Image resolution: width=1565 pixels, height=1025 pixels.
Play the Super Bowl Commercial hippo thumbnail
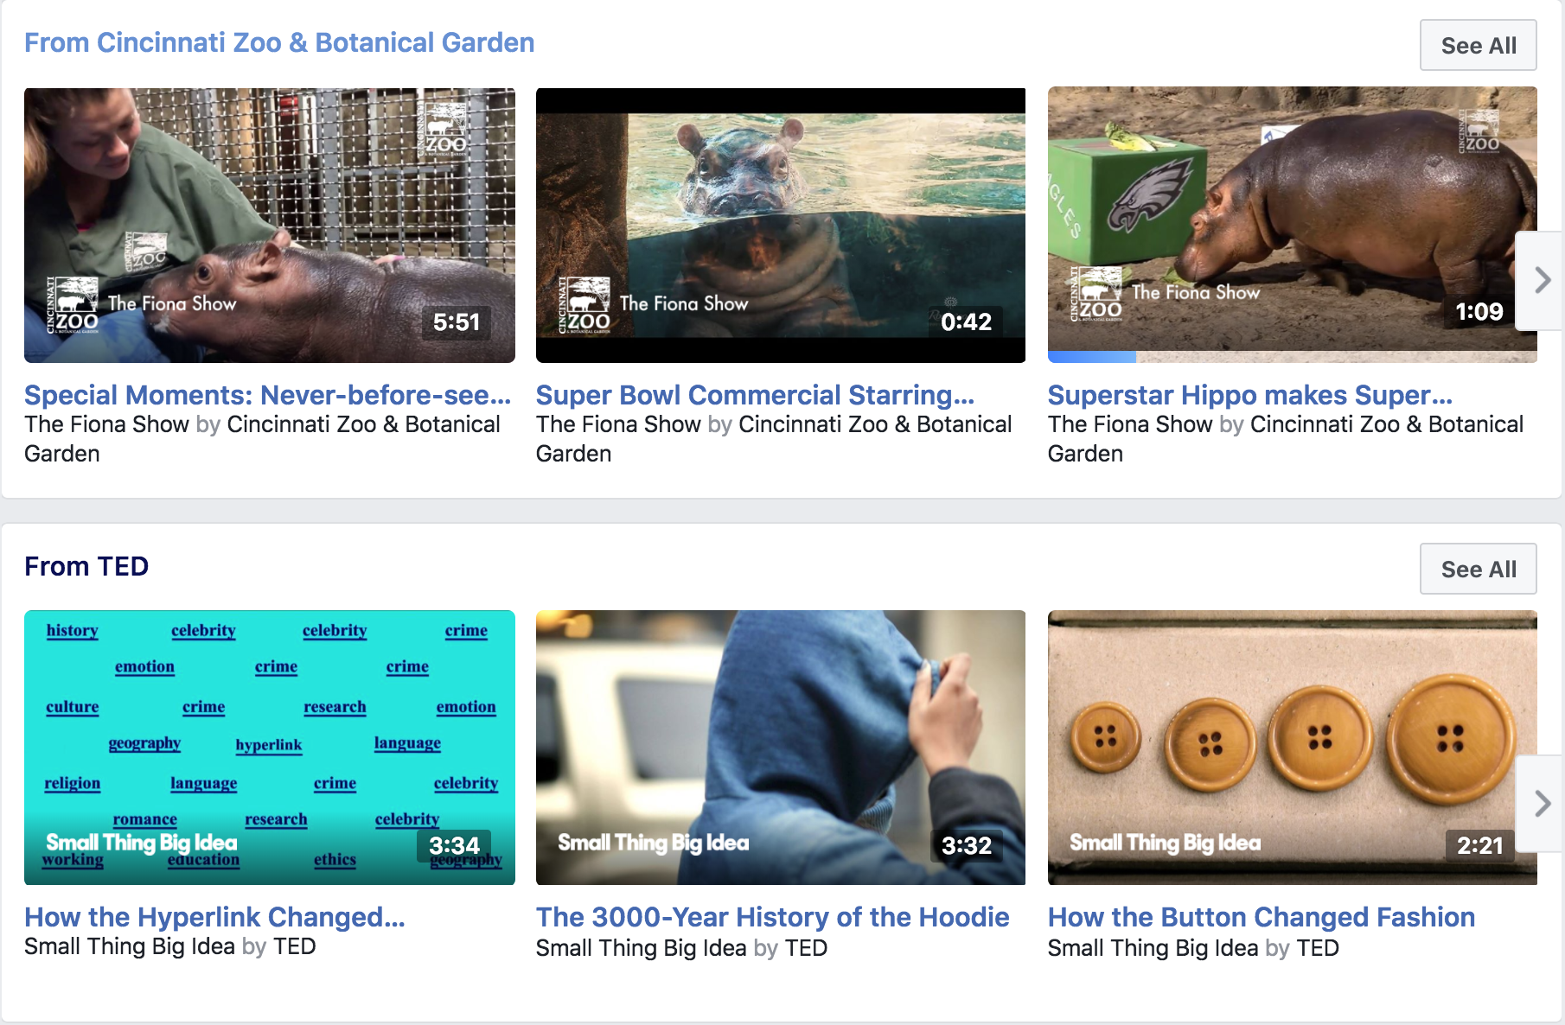[x=781, y=226]
